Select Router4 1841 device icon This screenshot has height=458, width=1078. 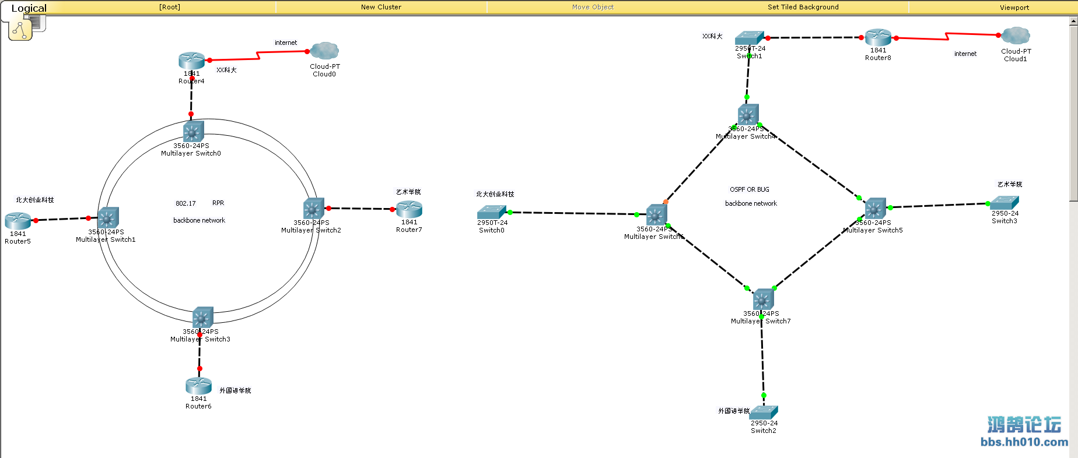click(191, 61)
